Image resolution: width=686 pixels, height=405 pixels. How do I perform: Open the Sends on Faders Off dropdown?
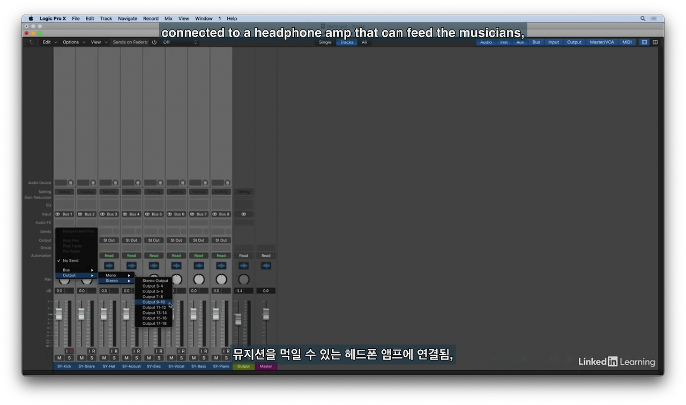point(180,42)
